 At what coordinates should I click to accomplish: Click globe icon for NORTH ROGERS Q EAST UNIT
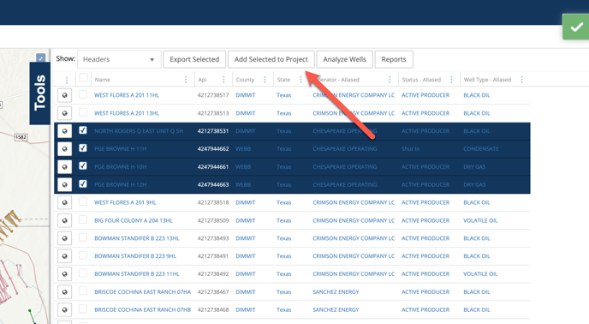pos(64,131)
